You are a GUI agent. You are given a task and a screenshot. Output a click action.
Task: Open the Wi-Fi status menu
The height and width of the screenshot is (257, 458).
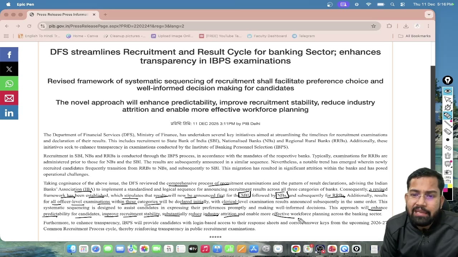pyautogui.click(x=369, y=4)
